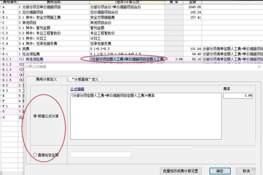Collapse tree row B in the fee table
The height and width of the screenshot is (175, 263).
pos(1,12)
